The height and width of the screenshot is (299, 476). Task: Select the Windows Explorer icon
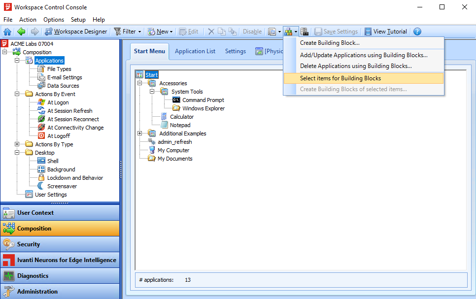pos(176,108)
